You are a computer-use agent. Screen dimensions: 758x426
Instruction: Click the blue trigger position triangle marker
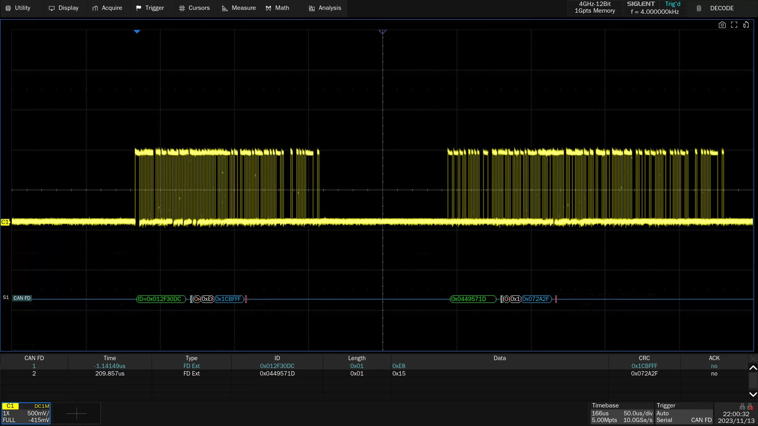(x=137, y=32)
